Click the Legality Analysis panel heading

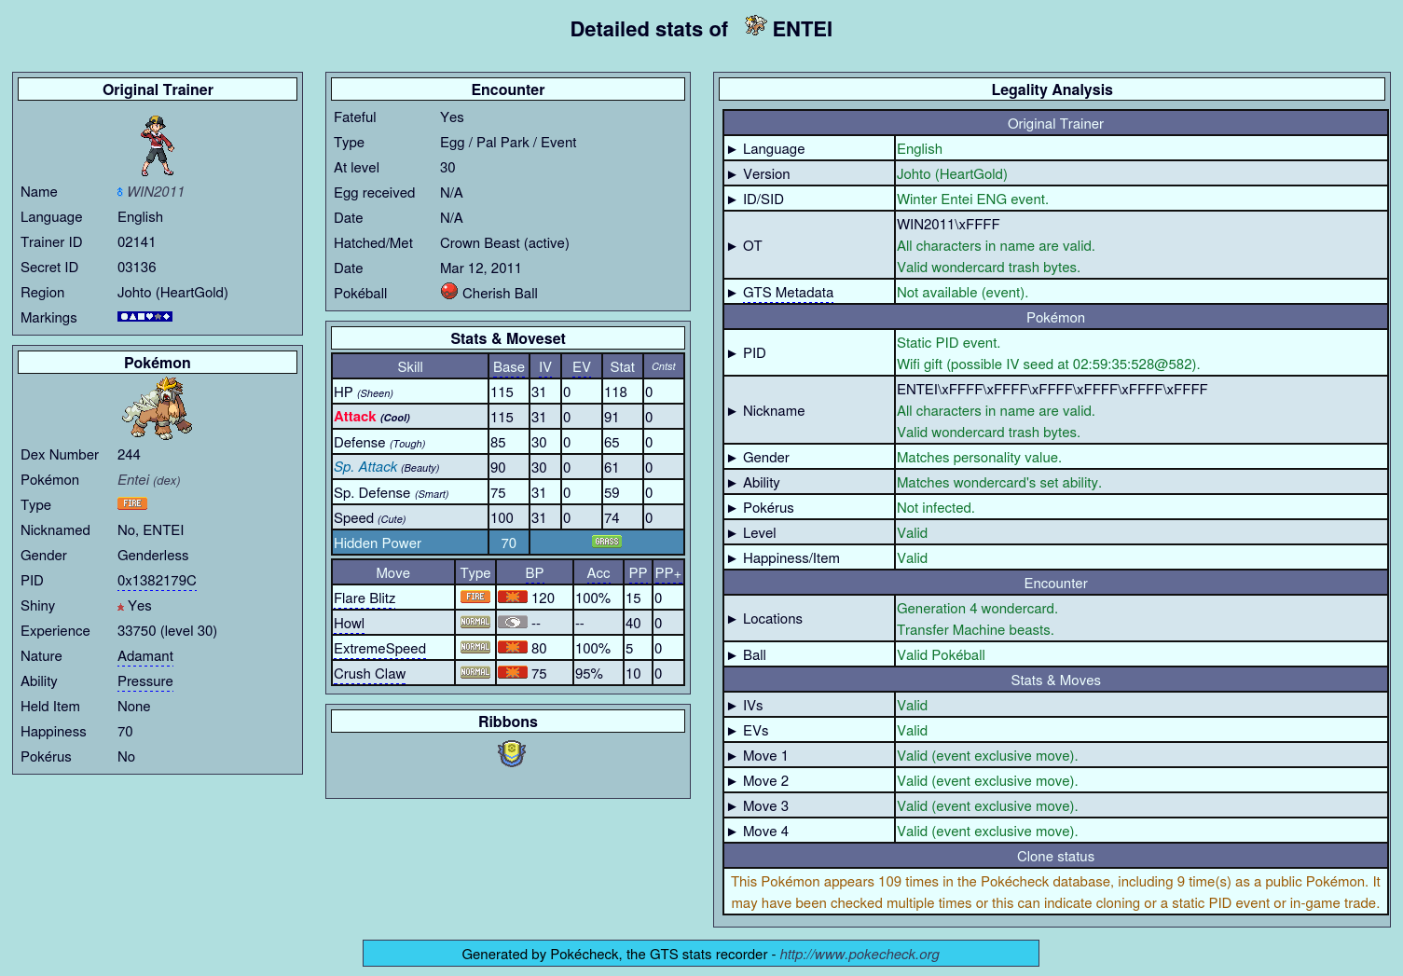pos(1052,89)
